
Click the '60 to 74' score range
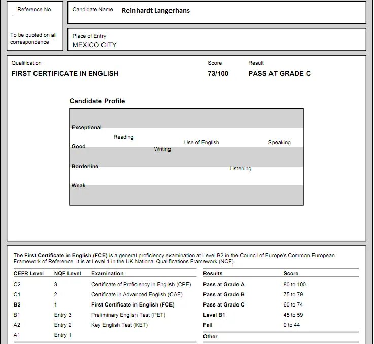293,304
